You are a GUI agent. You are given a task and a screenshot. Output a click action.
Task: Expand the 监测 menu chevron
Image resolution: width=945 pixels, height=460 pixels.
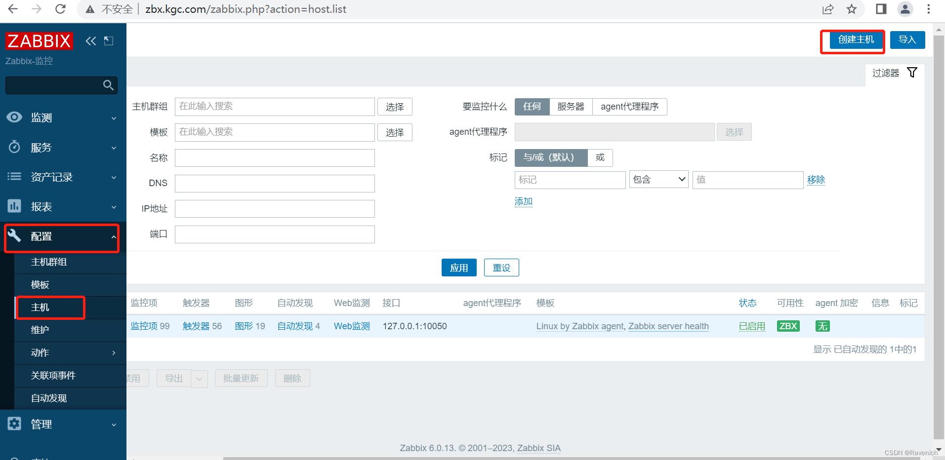[x=114, y=118]
